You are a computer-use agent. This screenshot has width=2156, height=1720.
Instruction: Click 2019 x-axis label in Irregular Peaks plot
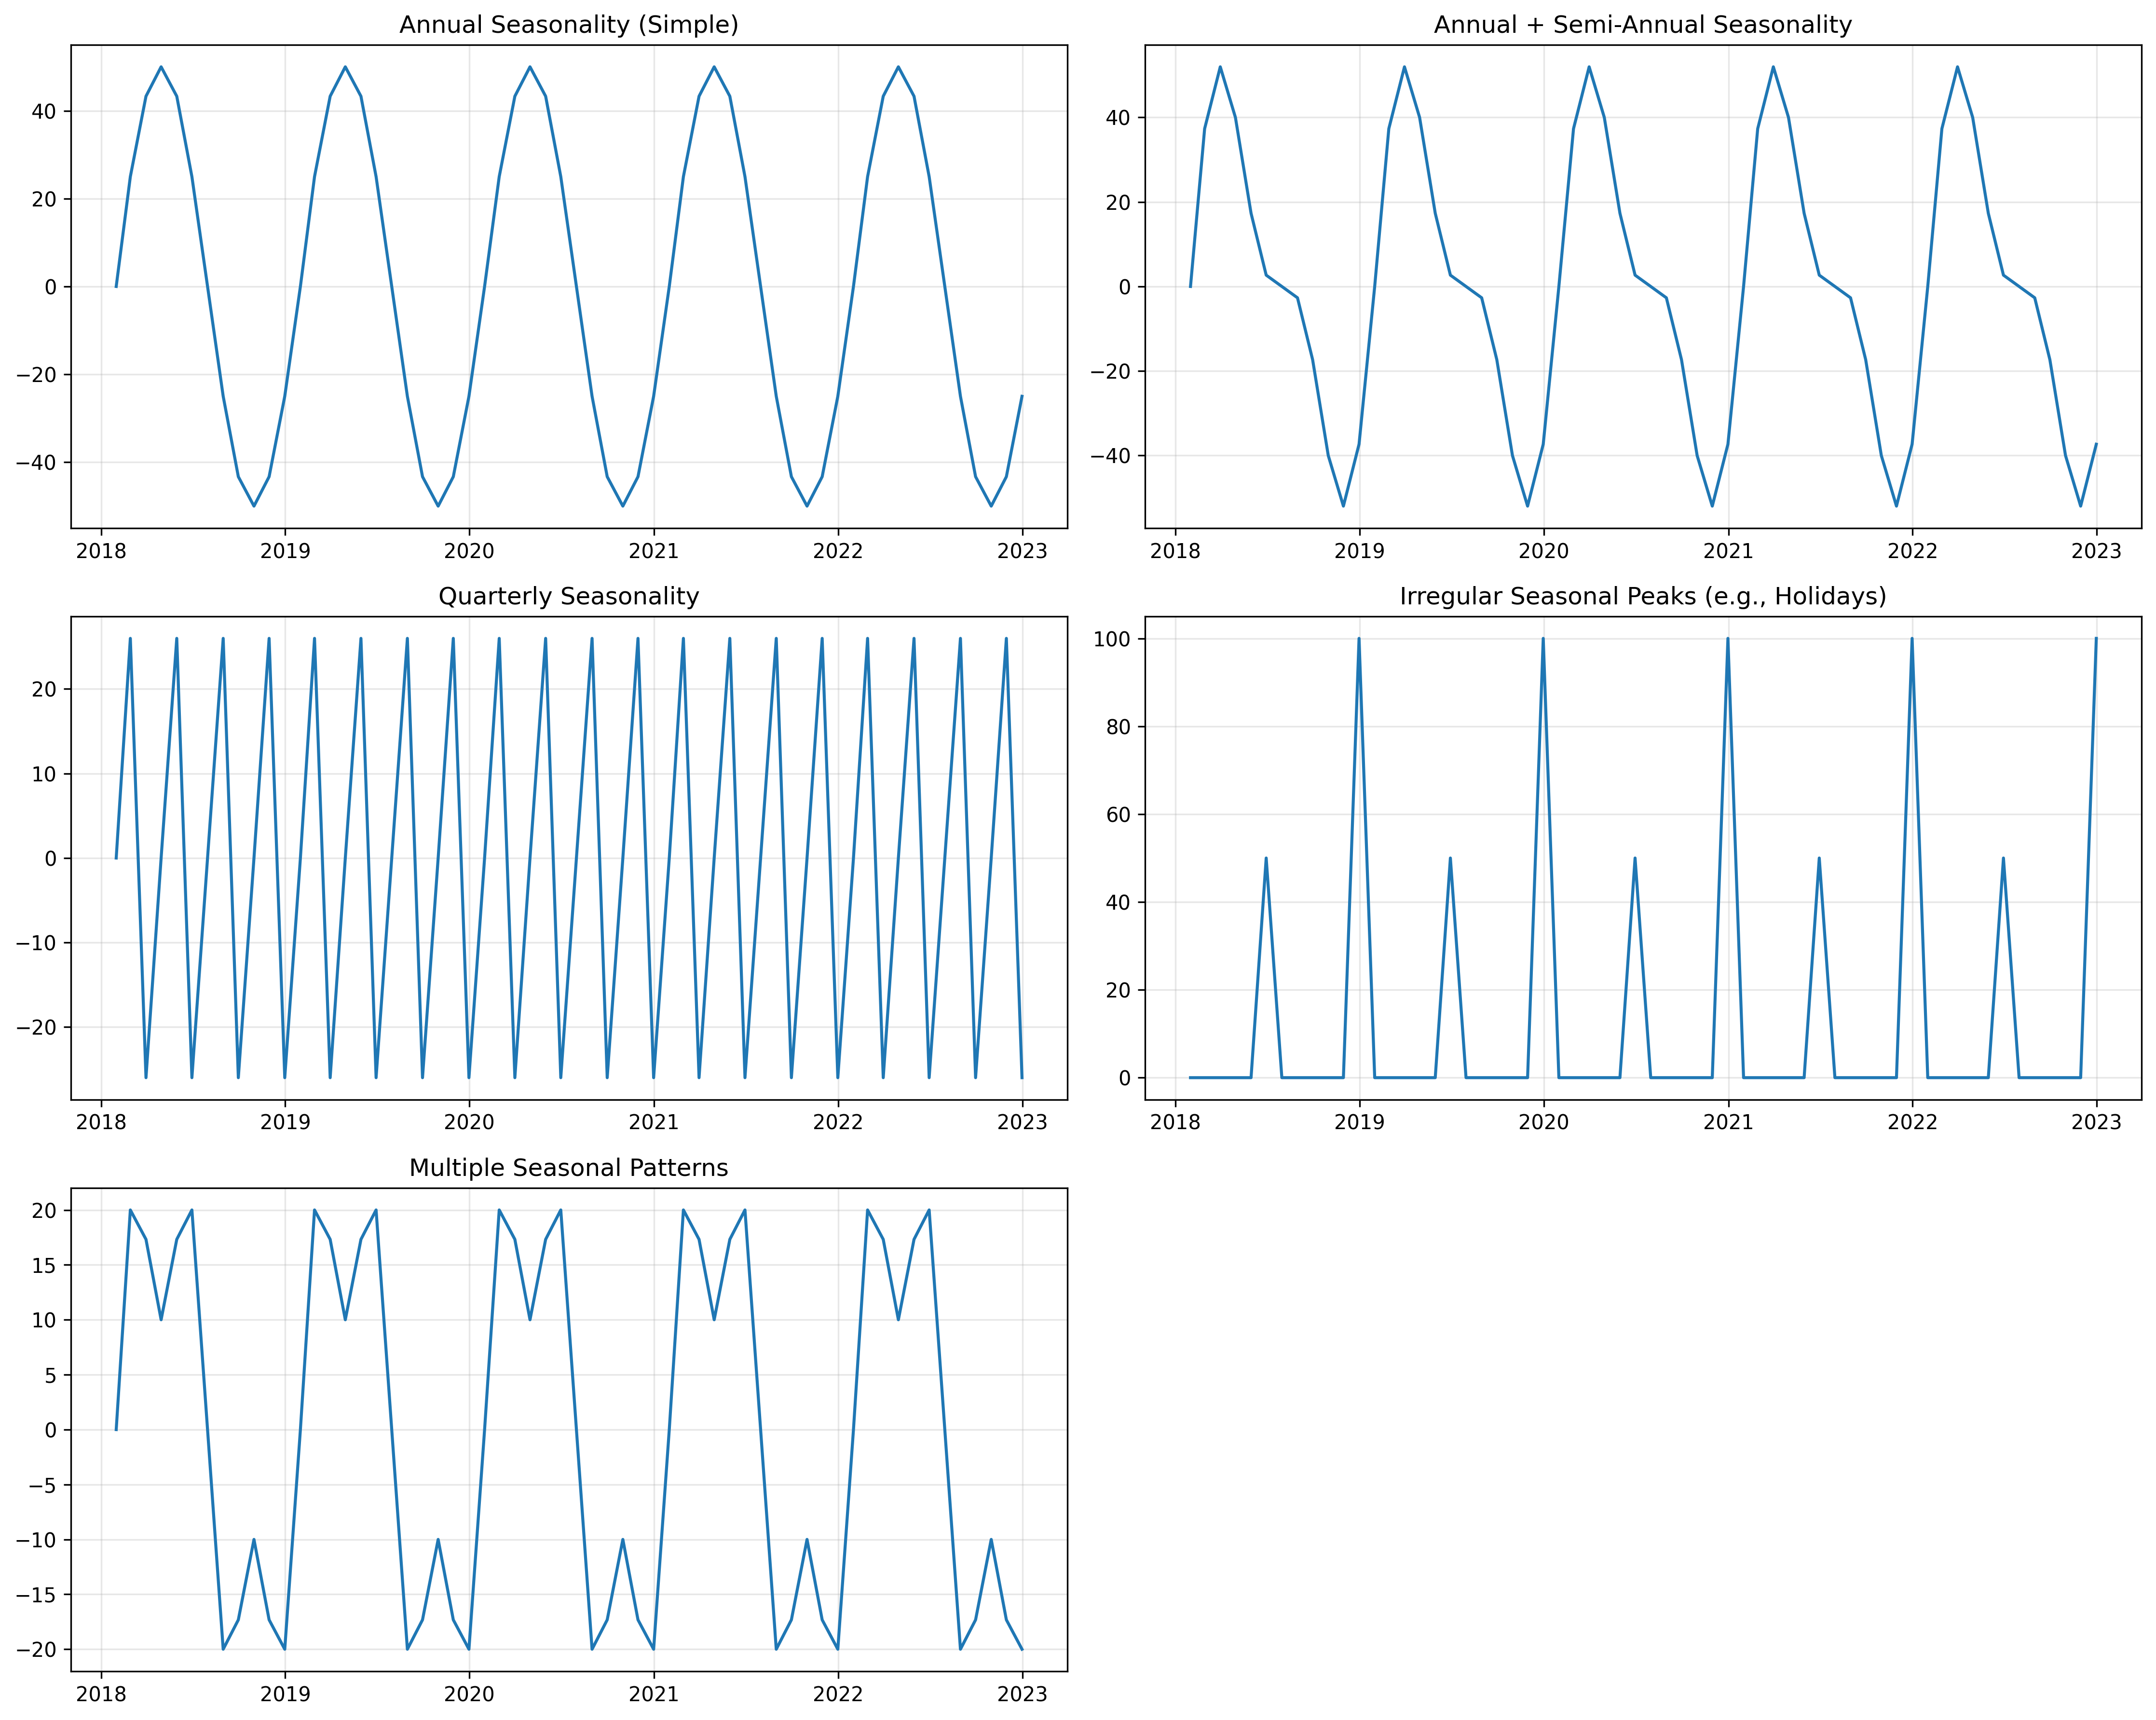tap(1359, 1122)
